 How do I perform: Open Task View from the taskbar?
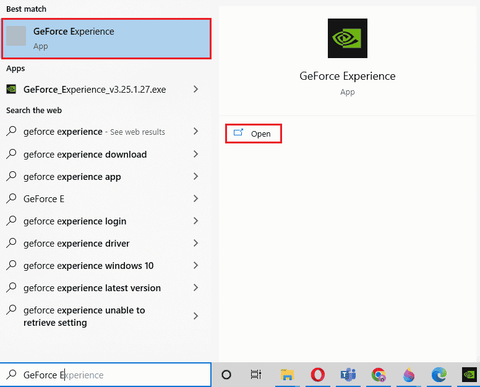point(255,375)
